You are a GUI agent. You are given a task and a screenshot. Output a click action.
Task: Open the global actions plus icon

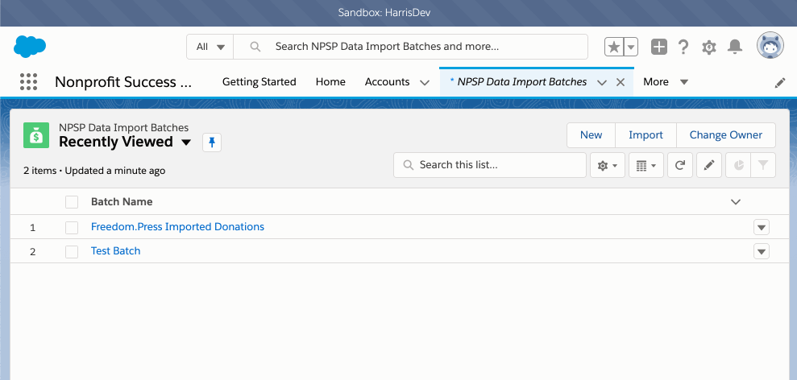[658, 47]
